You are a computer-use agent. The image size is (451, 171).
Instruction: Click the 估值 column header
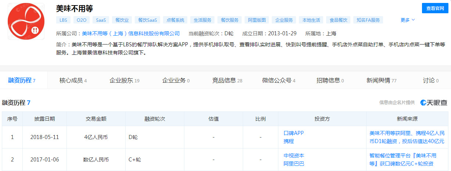point(214,119)
